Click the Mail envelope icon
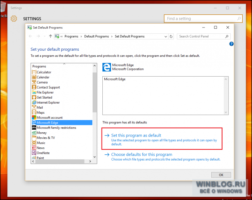 click(34, 108)
